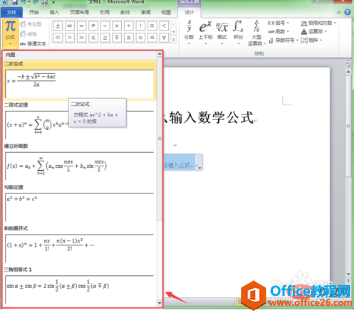Viewport: 357px width, 315px height.
Task: Open the 函数 function dropdown
Action: (x=279, y=31)
